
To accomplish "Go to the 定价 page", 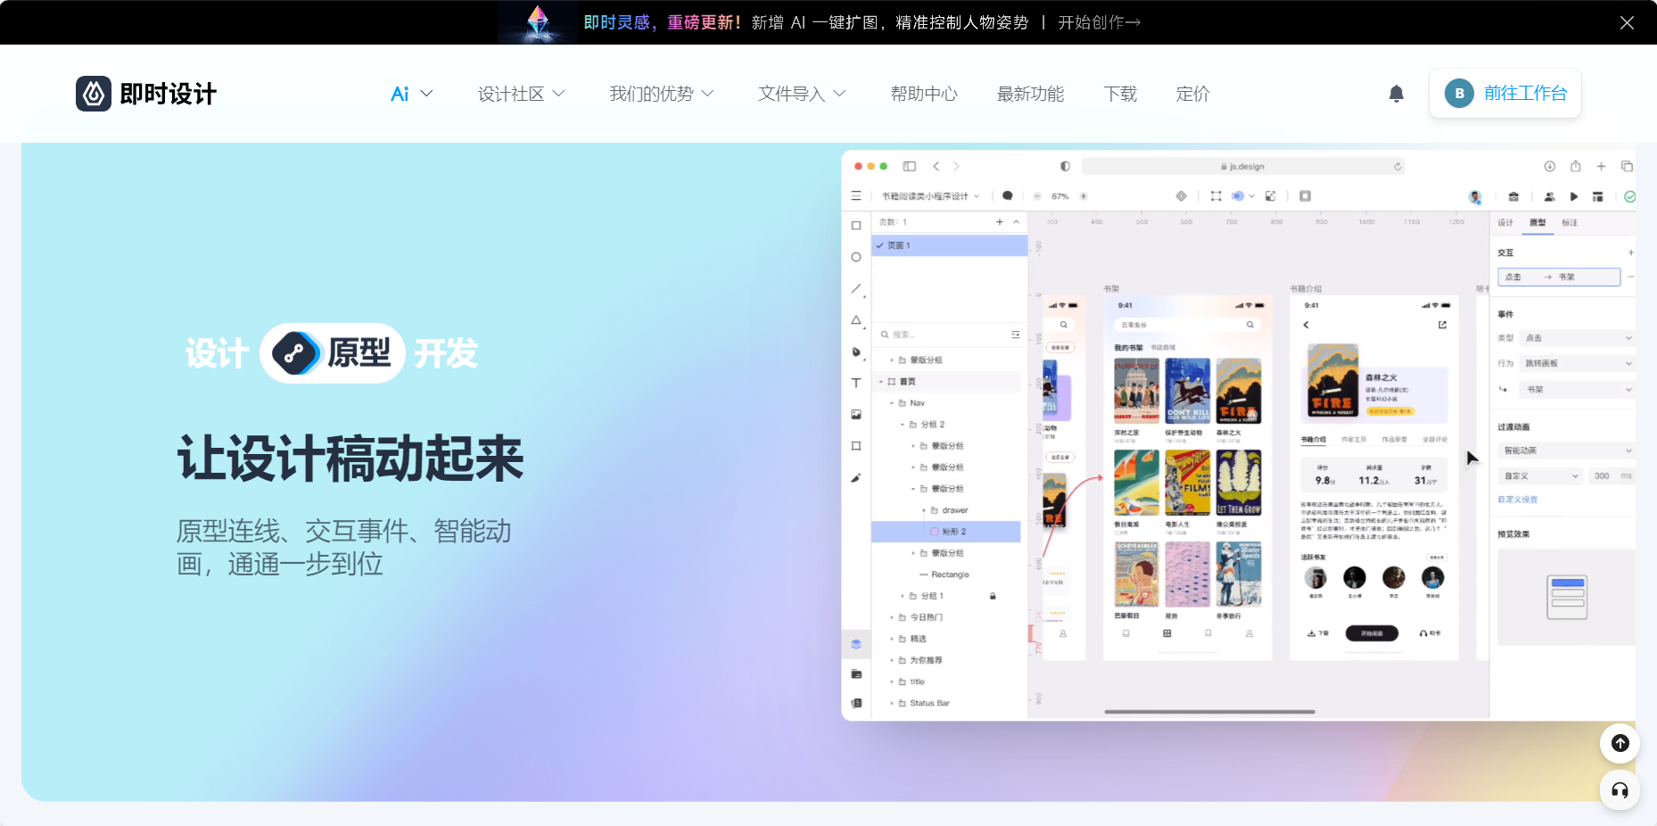I will 1192,94.
